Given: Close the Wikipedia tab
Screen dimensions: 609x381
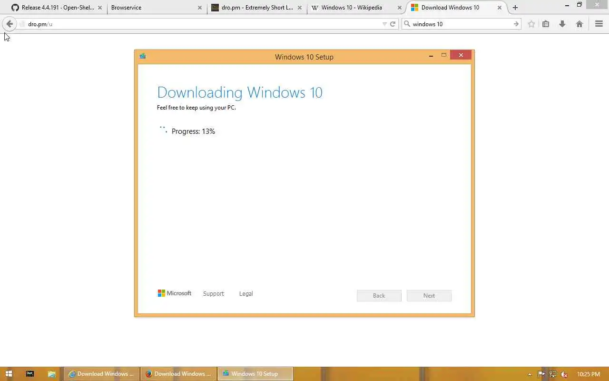Looking at the screenshot, I should point(400,8).
